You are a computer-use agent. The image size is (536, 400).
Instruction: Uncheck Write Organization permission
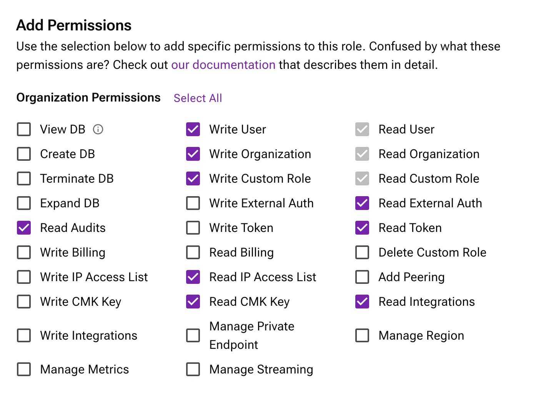[193, 154]
